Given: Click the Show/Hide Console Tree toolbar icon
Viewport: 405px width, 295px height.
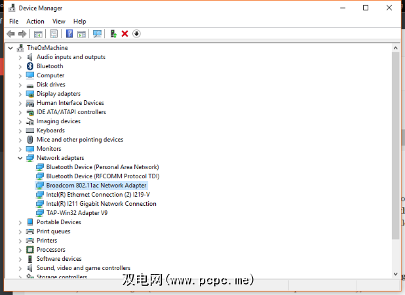Looking at the screenshot, I should click(38, 34).
